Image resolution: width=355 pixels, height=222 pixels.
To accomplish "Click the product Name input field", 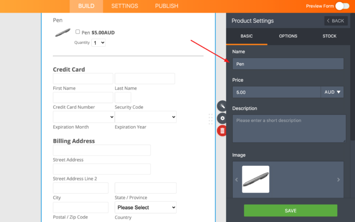I will (x=288, y=64).
